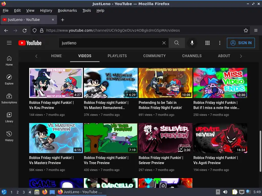Open Vs Agoti Preview video title
Viewport: 262px width, 196px height.
[x=215, y=160]
